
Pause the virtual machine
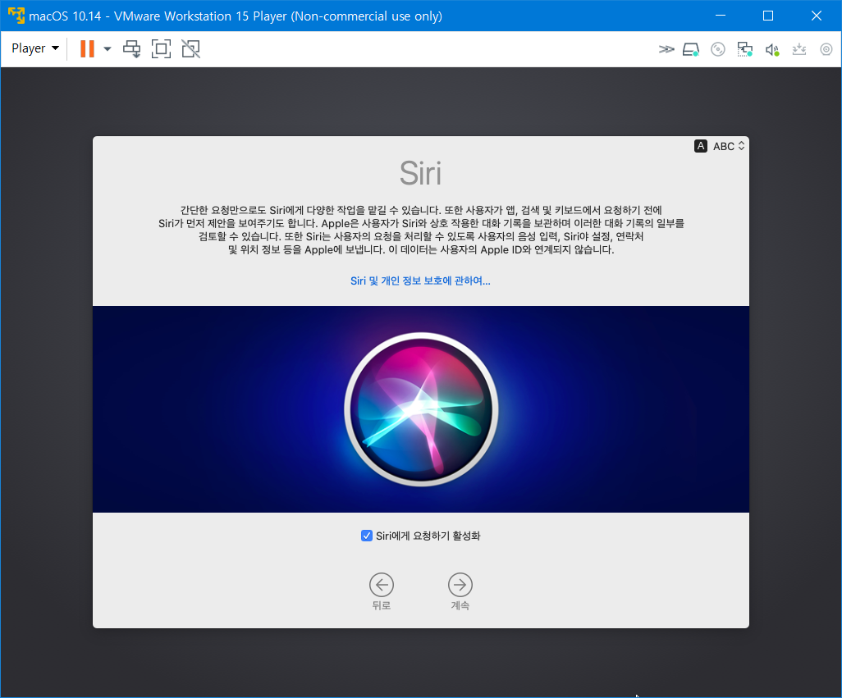87,49
